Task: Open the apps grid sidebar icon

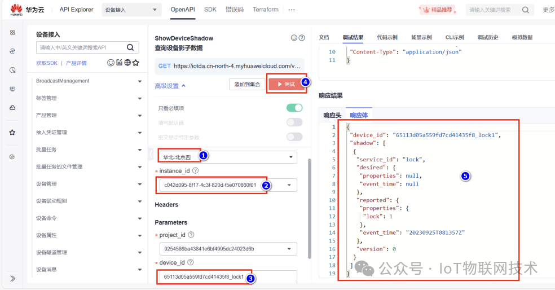Action: click(12, 33)
